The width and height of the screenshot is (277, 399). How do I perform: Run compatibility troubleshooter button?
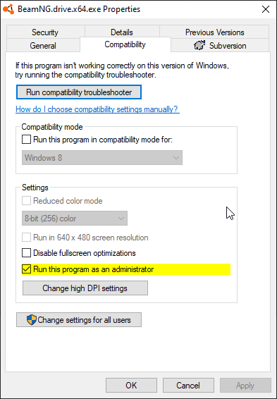pyautogui.click(x=79, y=92)
